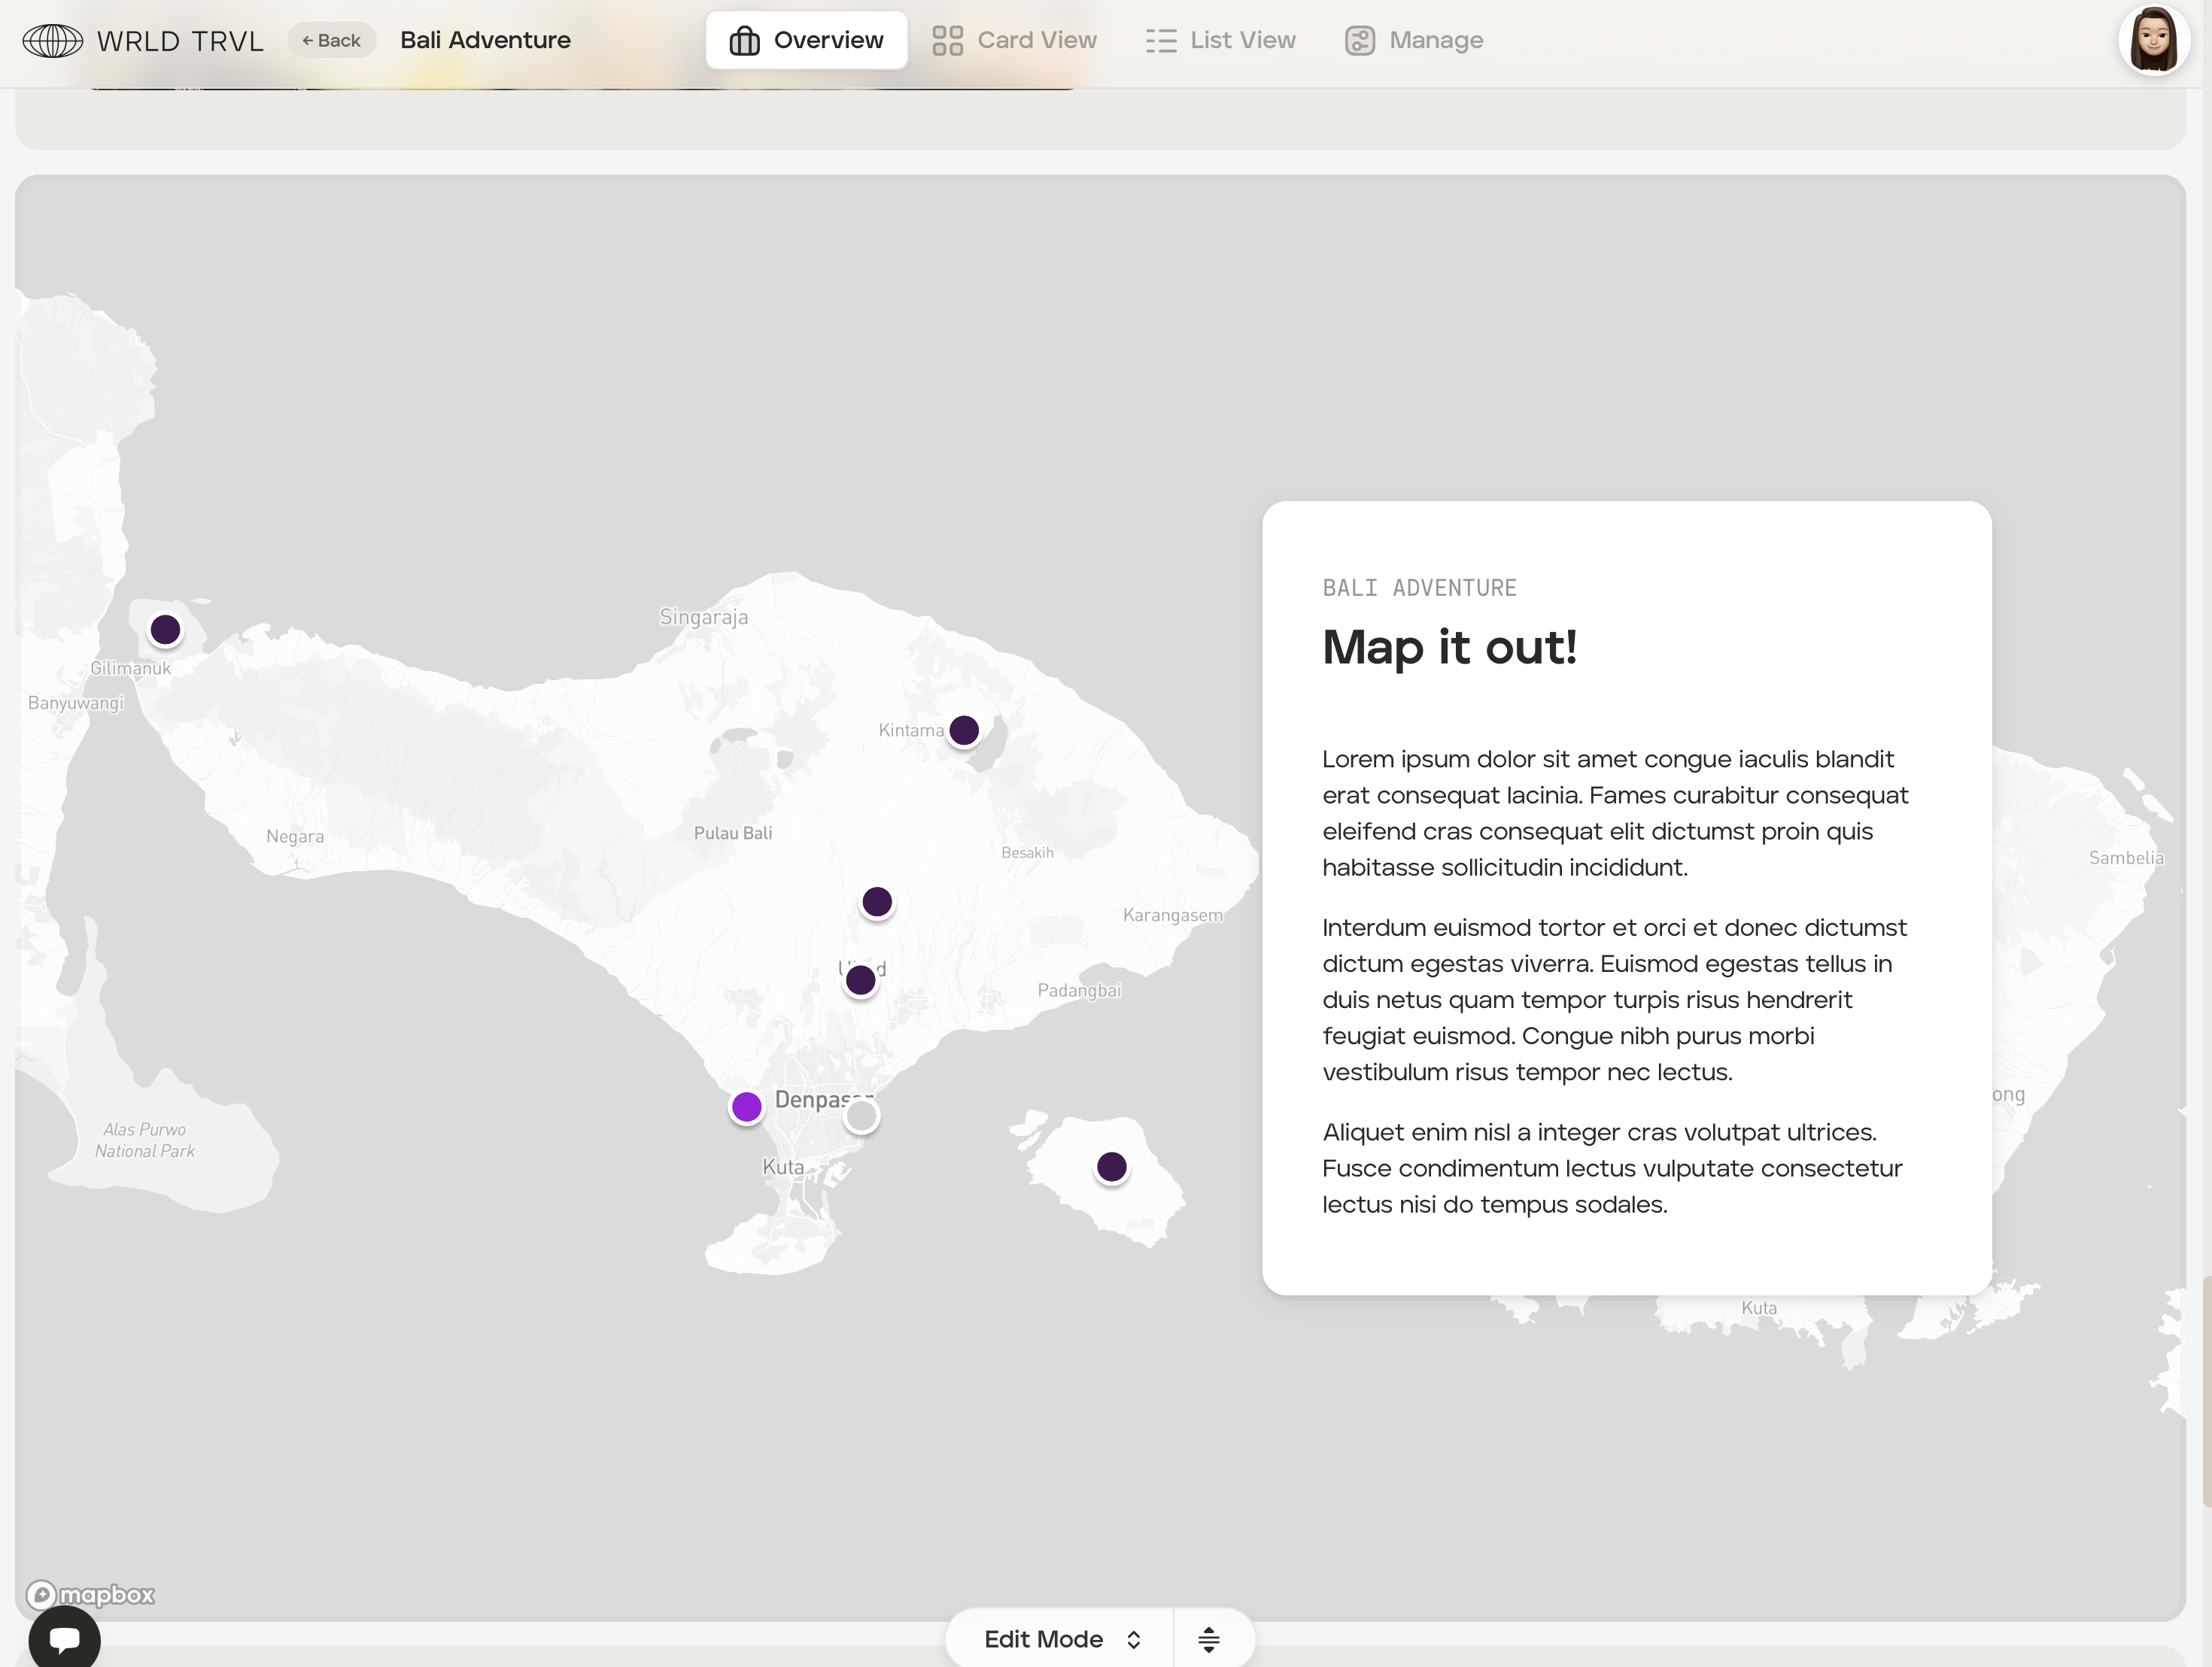This screenshot has width=2212, height=1667.
Task: Click the map pin next to Kintamani
Action: click(964, 731)
